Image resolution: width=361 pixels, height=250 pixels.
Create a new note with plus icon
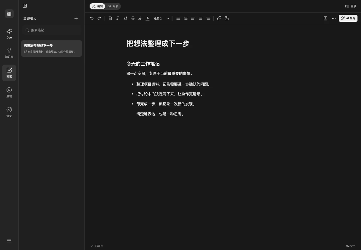(x=76, y=18)
